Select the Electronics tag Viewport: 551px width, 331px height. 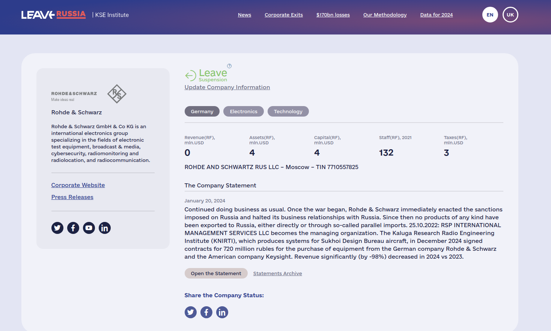point(244,111)
